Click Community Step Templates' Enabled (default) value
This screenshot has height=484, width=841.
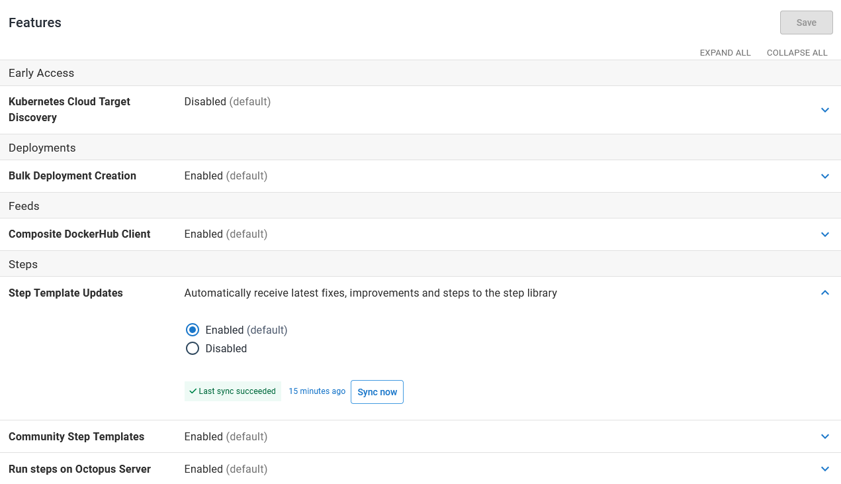(226, 437)
